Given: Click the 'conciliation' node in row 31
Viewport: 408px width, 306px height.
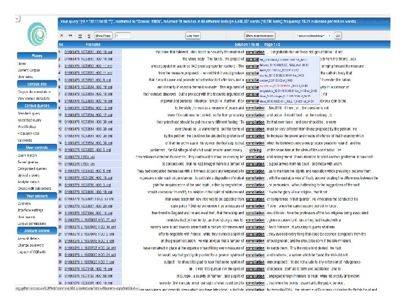Looking at the screenshot, I should pos(255,262).
